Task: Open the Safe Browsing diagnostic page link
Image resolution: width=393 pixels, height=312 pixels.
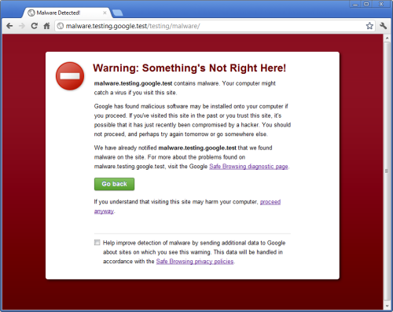Action: (248, 167)
